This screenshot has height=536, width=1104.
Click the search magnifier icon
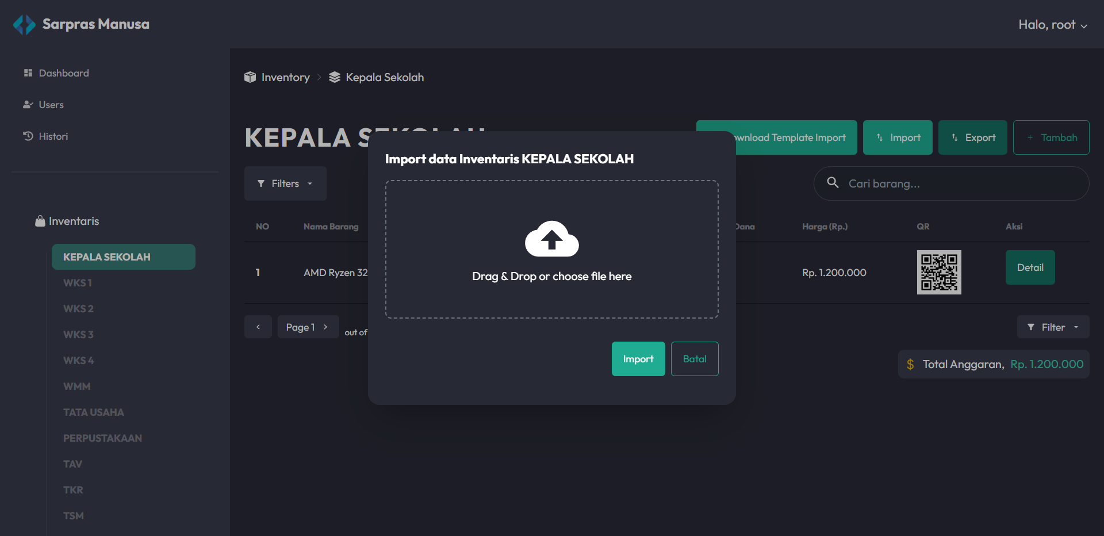tap(833, 182)
